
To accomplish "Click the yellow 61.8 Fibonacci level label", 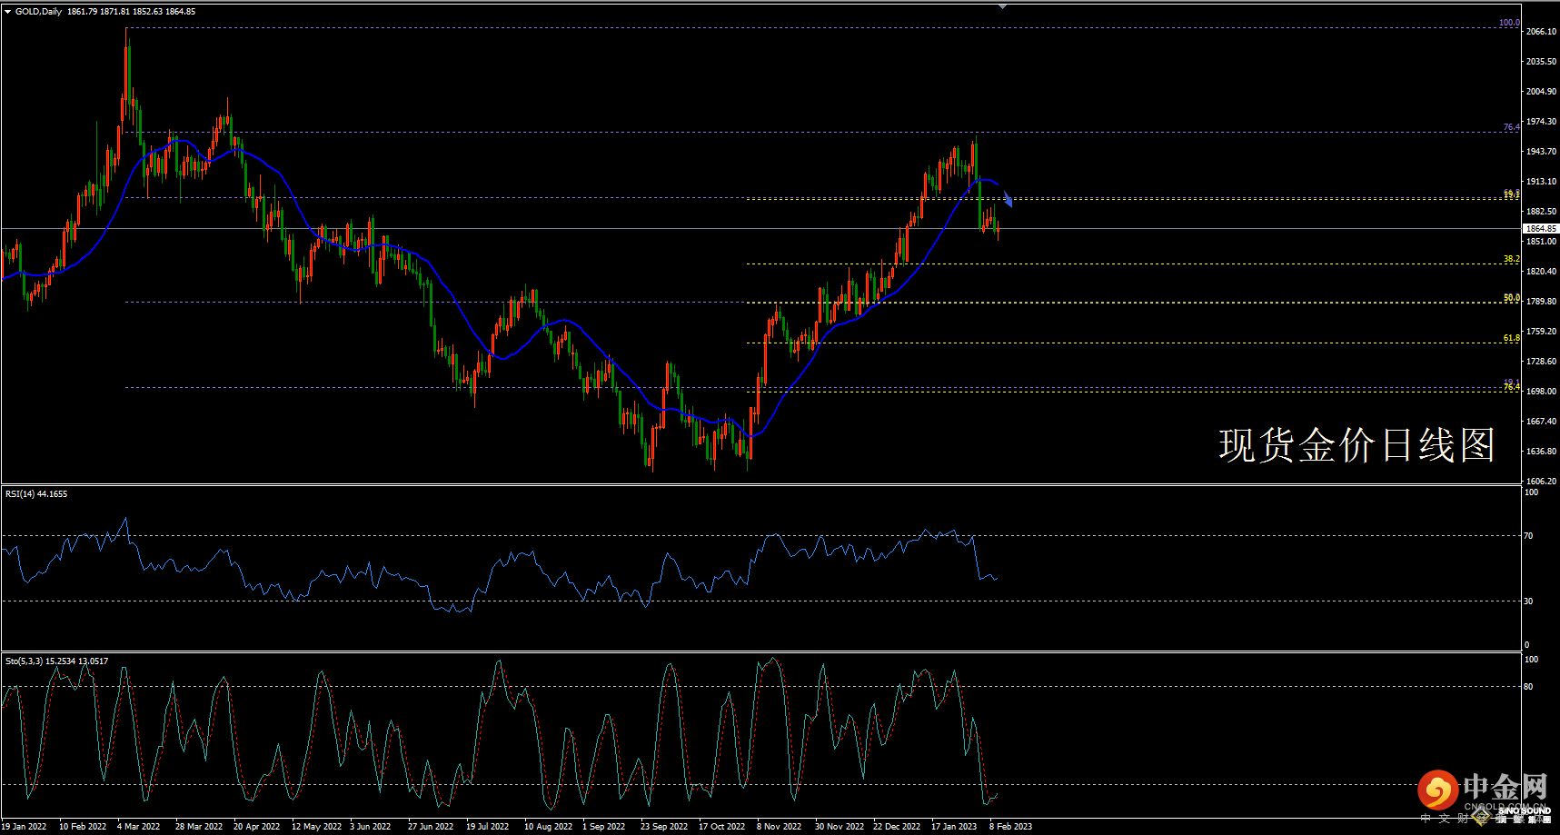I will pyautogui.click(x=1511, y=338).
